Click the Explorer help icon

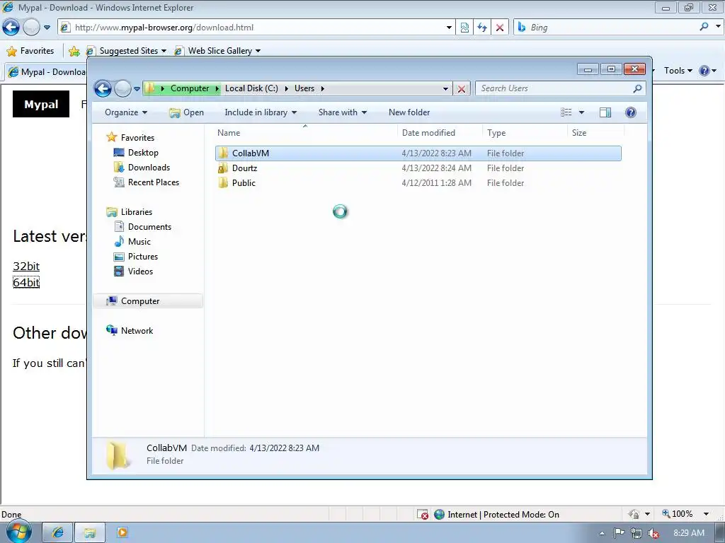[x=631, y=112]
